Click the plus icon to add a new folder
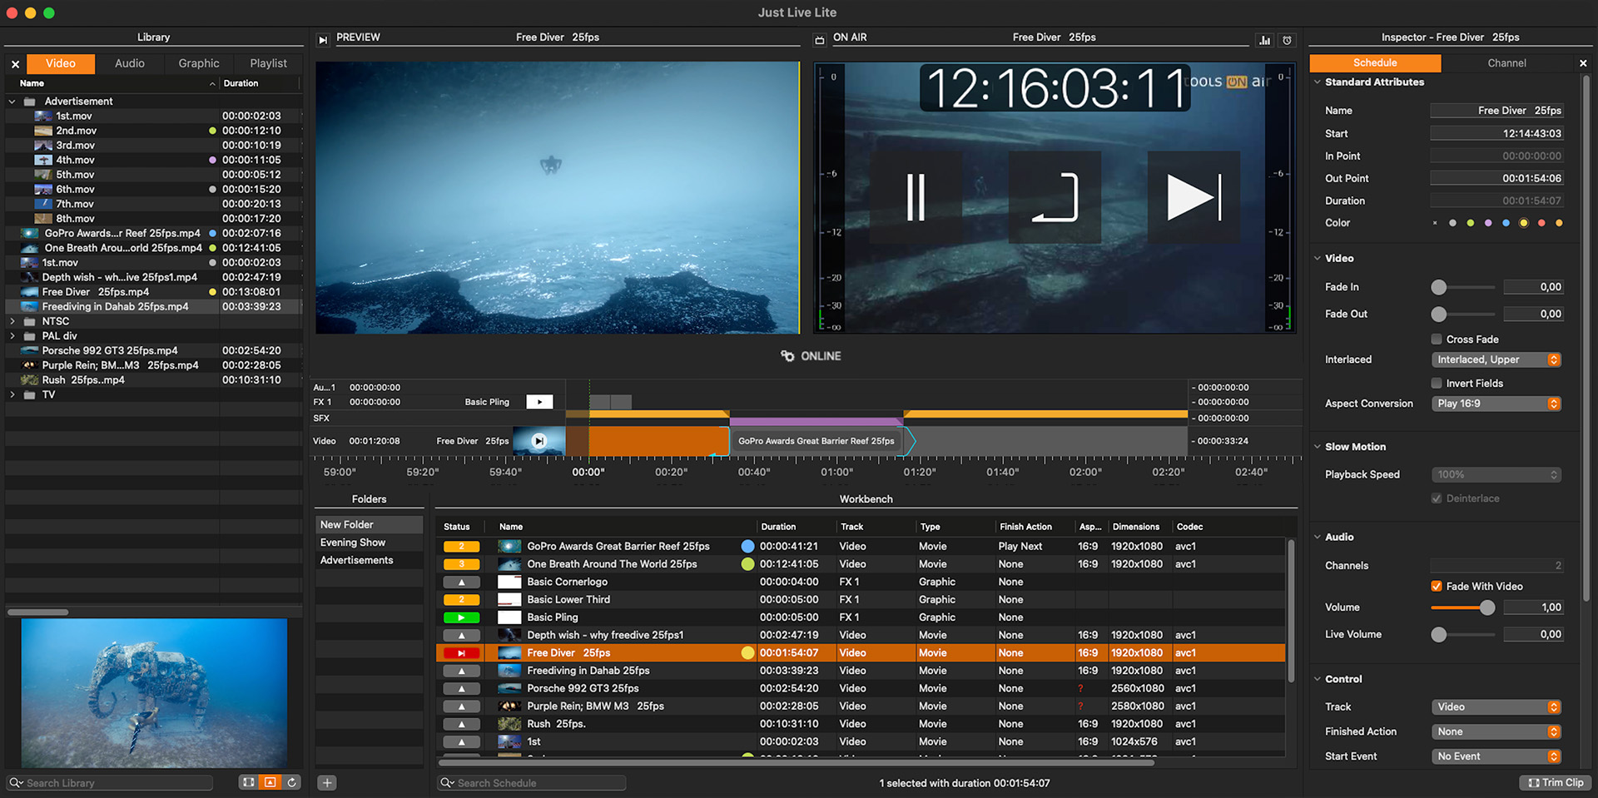The image size is (1598, 798). [327, 782]
